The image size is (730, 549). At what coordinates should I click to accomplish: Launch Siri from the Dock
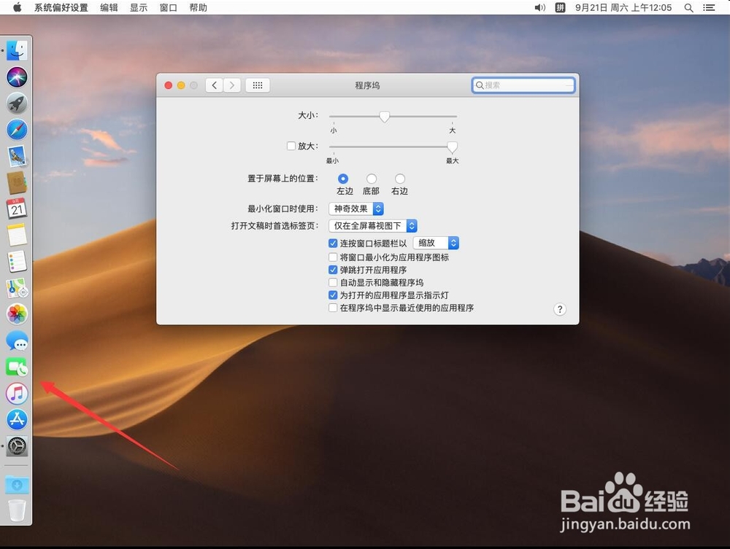point(16,76)
